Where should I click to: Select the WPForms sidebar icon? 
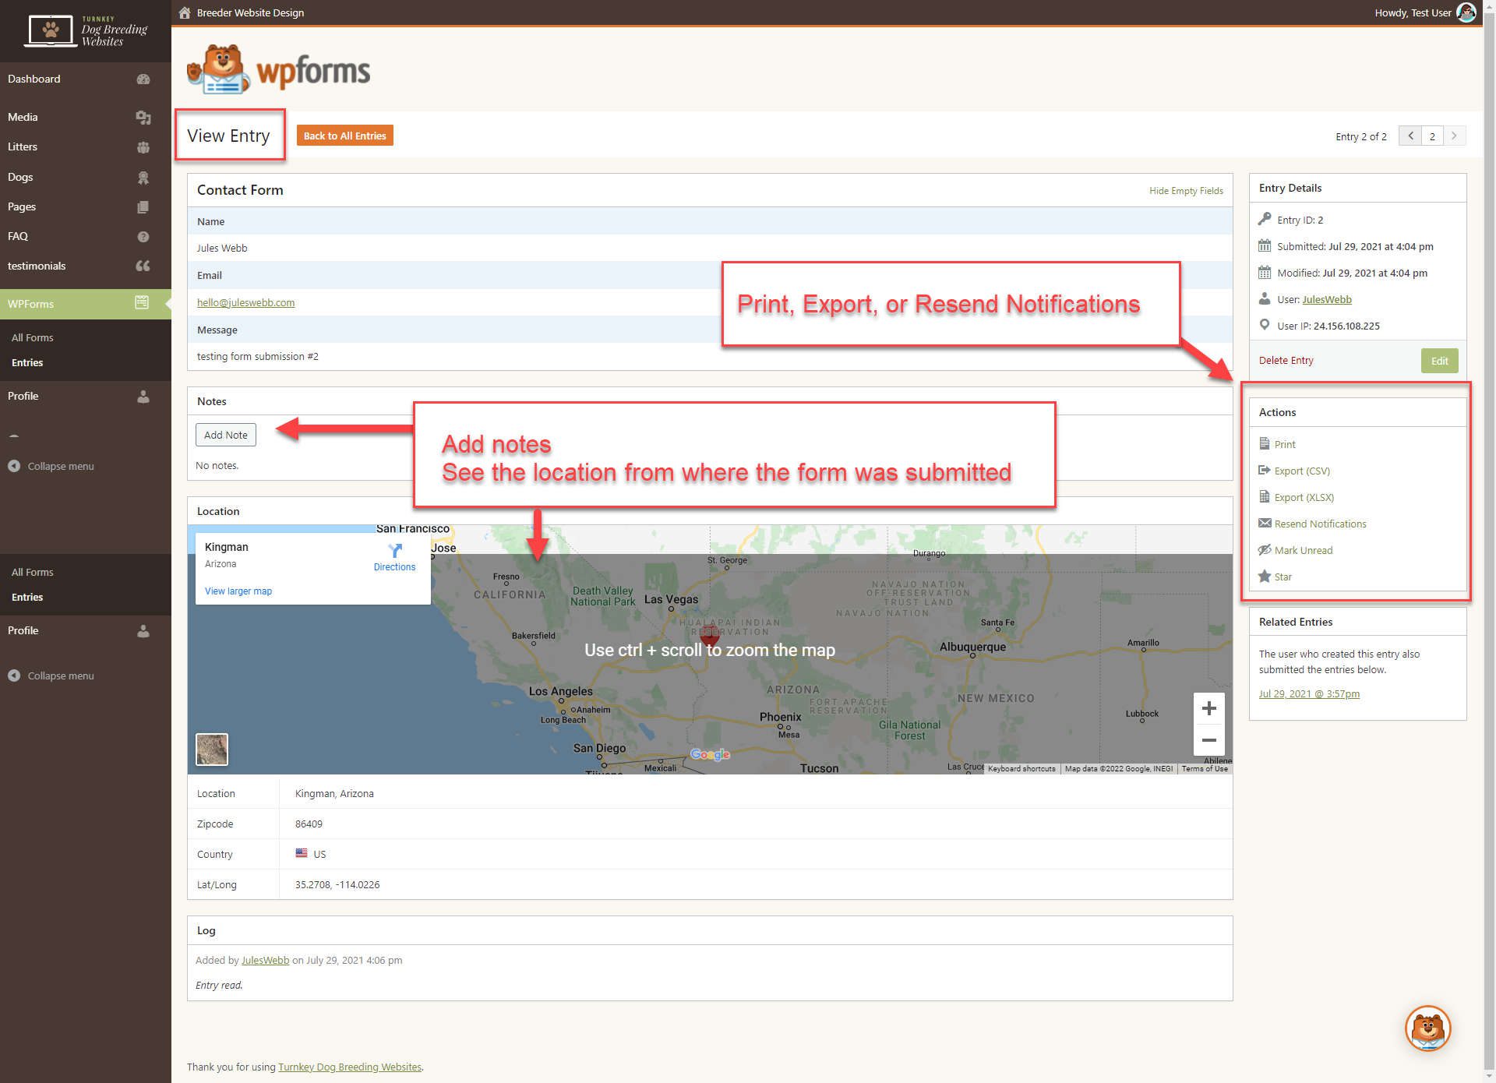[142, 303]
